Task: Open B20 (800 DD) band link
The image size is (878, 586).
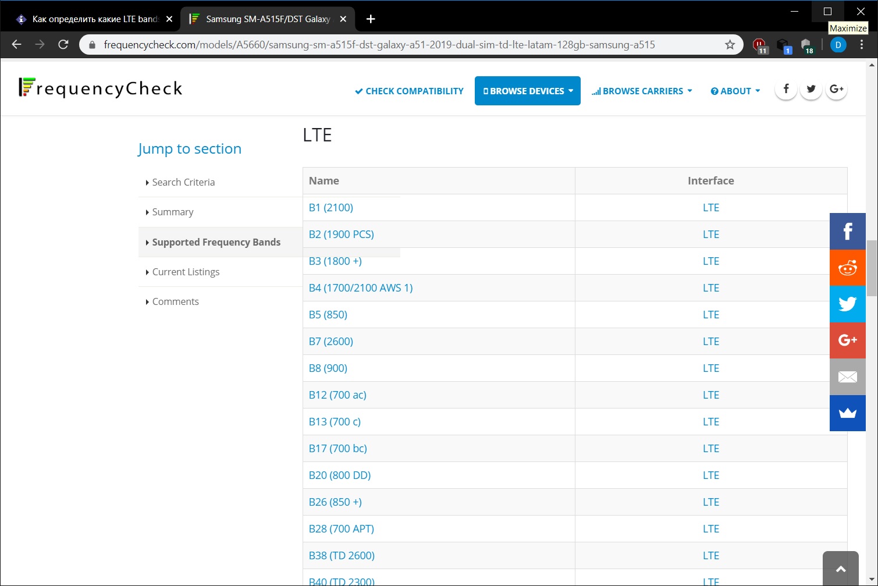Action: click(340, 475)
